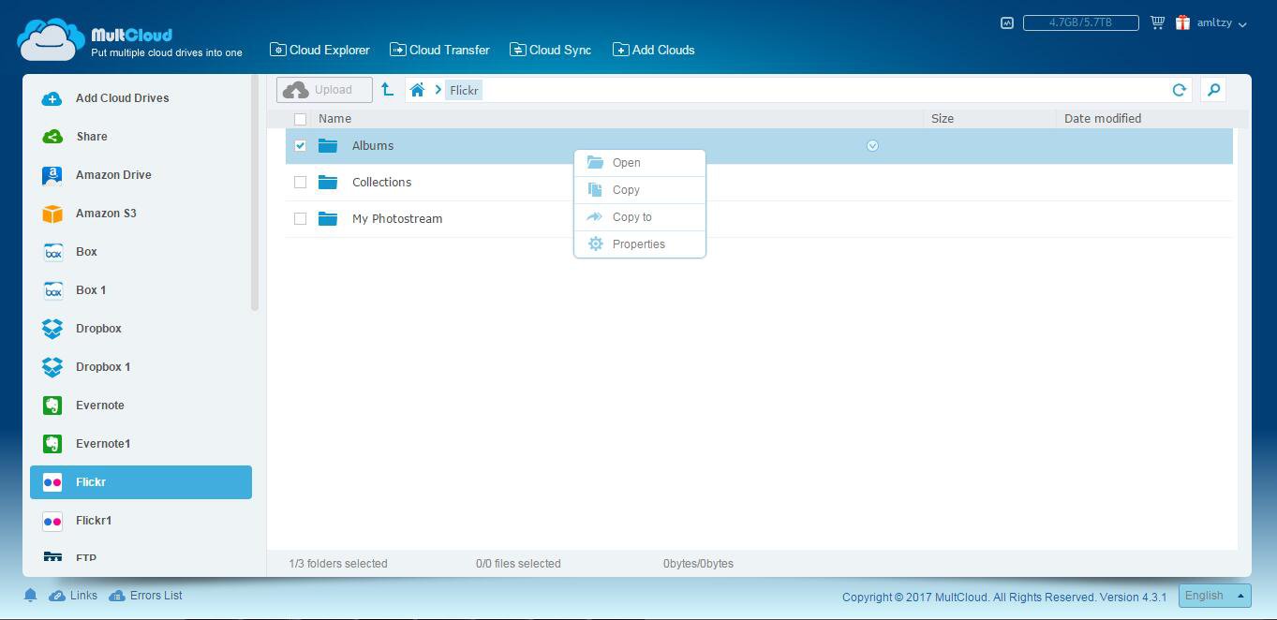Check the My Photostream folder checkbox
Image resolution: width=1277 pixels, height=620 pixels.
[300, 218]
